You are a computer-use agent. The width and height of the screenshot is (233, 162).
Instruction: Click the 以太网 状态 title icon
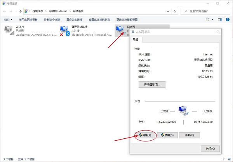(133, 32)
